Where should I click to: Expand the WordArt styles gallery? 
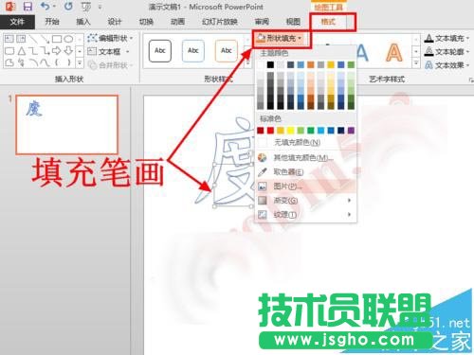(x=416, y=63)
